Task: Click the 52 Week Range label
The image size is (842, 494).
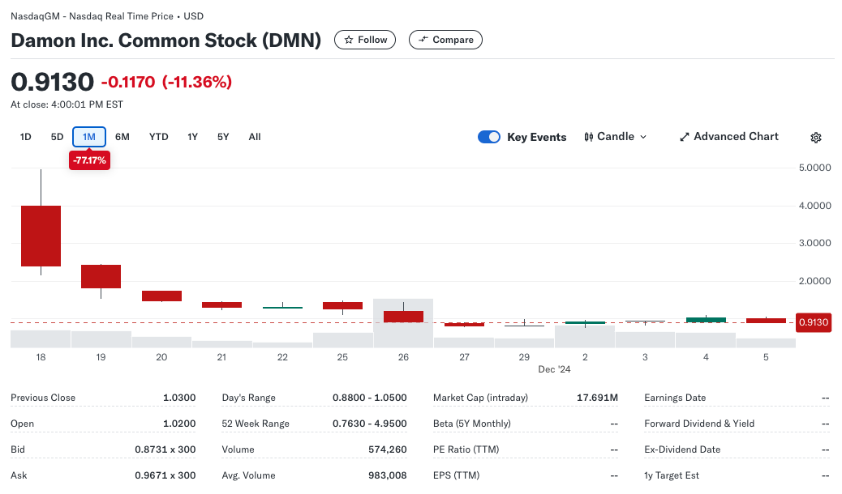Action: [256, 424]
